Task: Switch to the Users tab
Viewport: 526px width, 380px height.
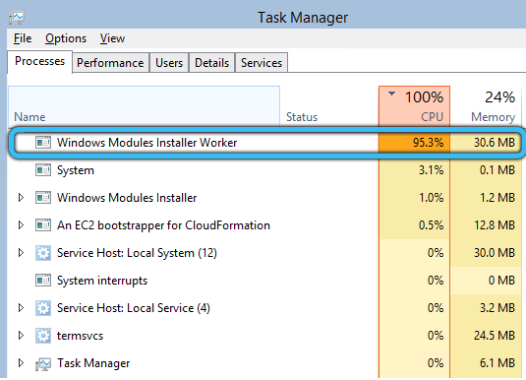Action: point(169,63)
